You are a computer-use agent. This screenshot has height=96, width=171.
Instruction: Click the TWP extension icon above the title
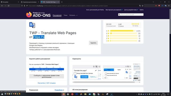32,25
